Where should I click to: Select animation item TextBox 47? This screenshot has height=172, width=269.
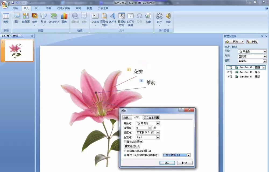246,77
